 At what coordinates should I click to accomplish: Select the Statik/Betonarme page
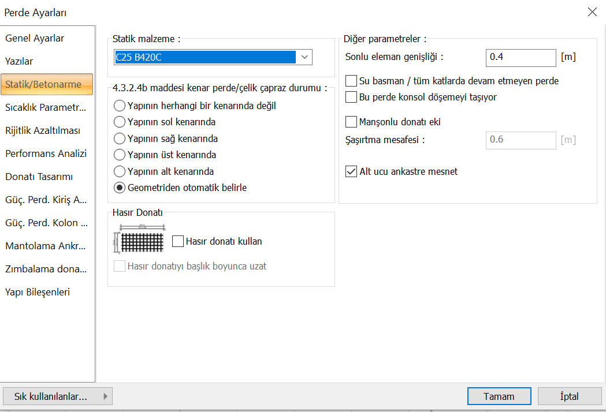[47, 84]
